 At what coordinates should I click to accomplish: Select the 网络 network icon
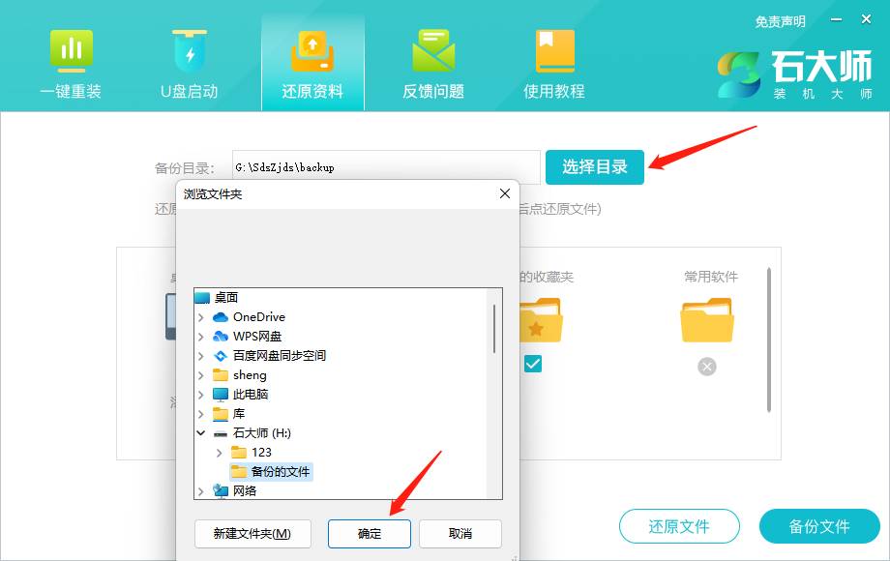221,490
